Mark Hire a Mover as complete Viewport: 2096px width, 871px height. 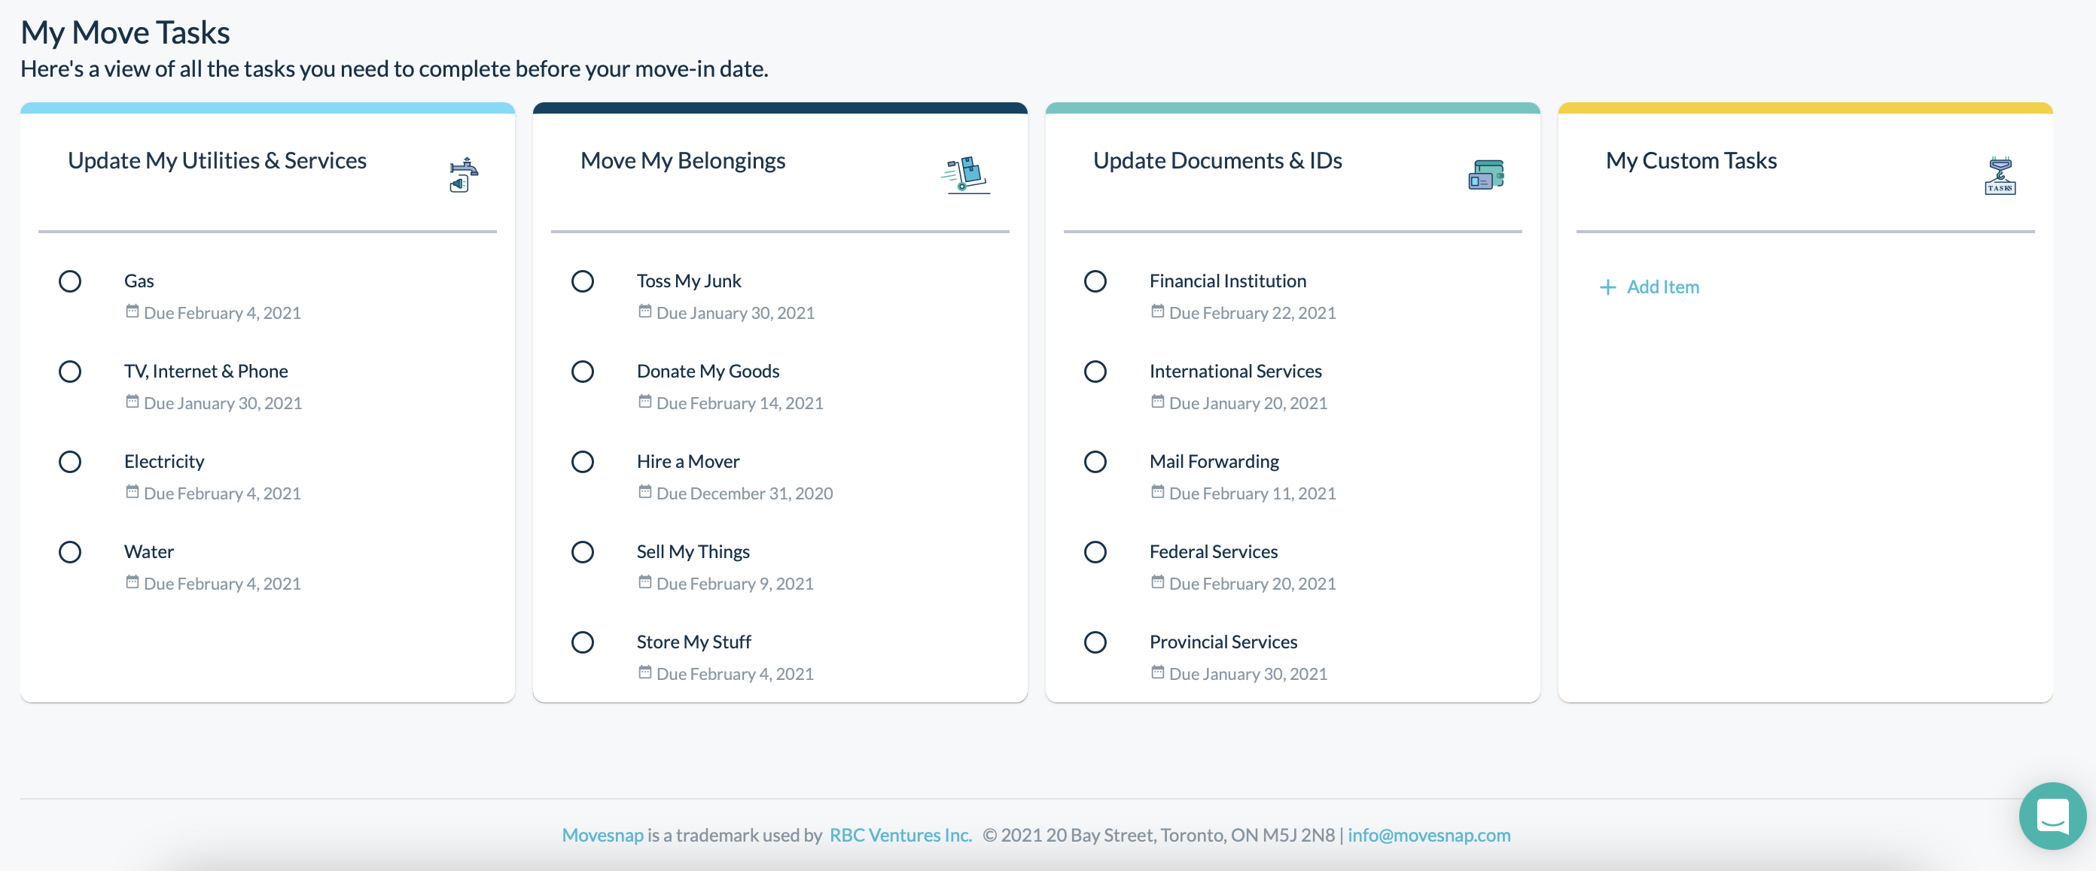point(583,462)
